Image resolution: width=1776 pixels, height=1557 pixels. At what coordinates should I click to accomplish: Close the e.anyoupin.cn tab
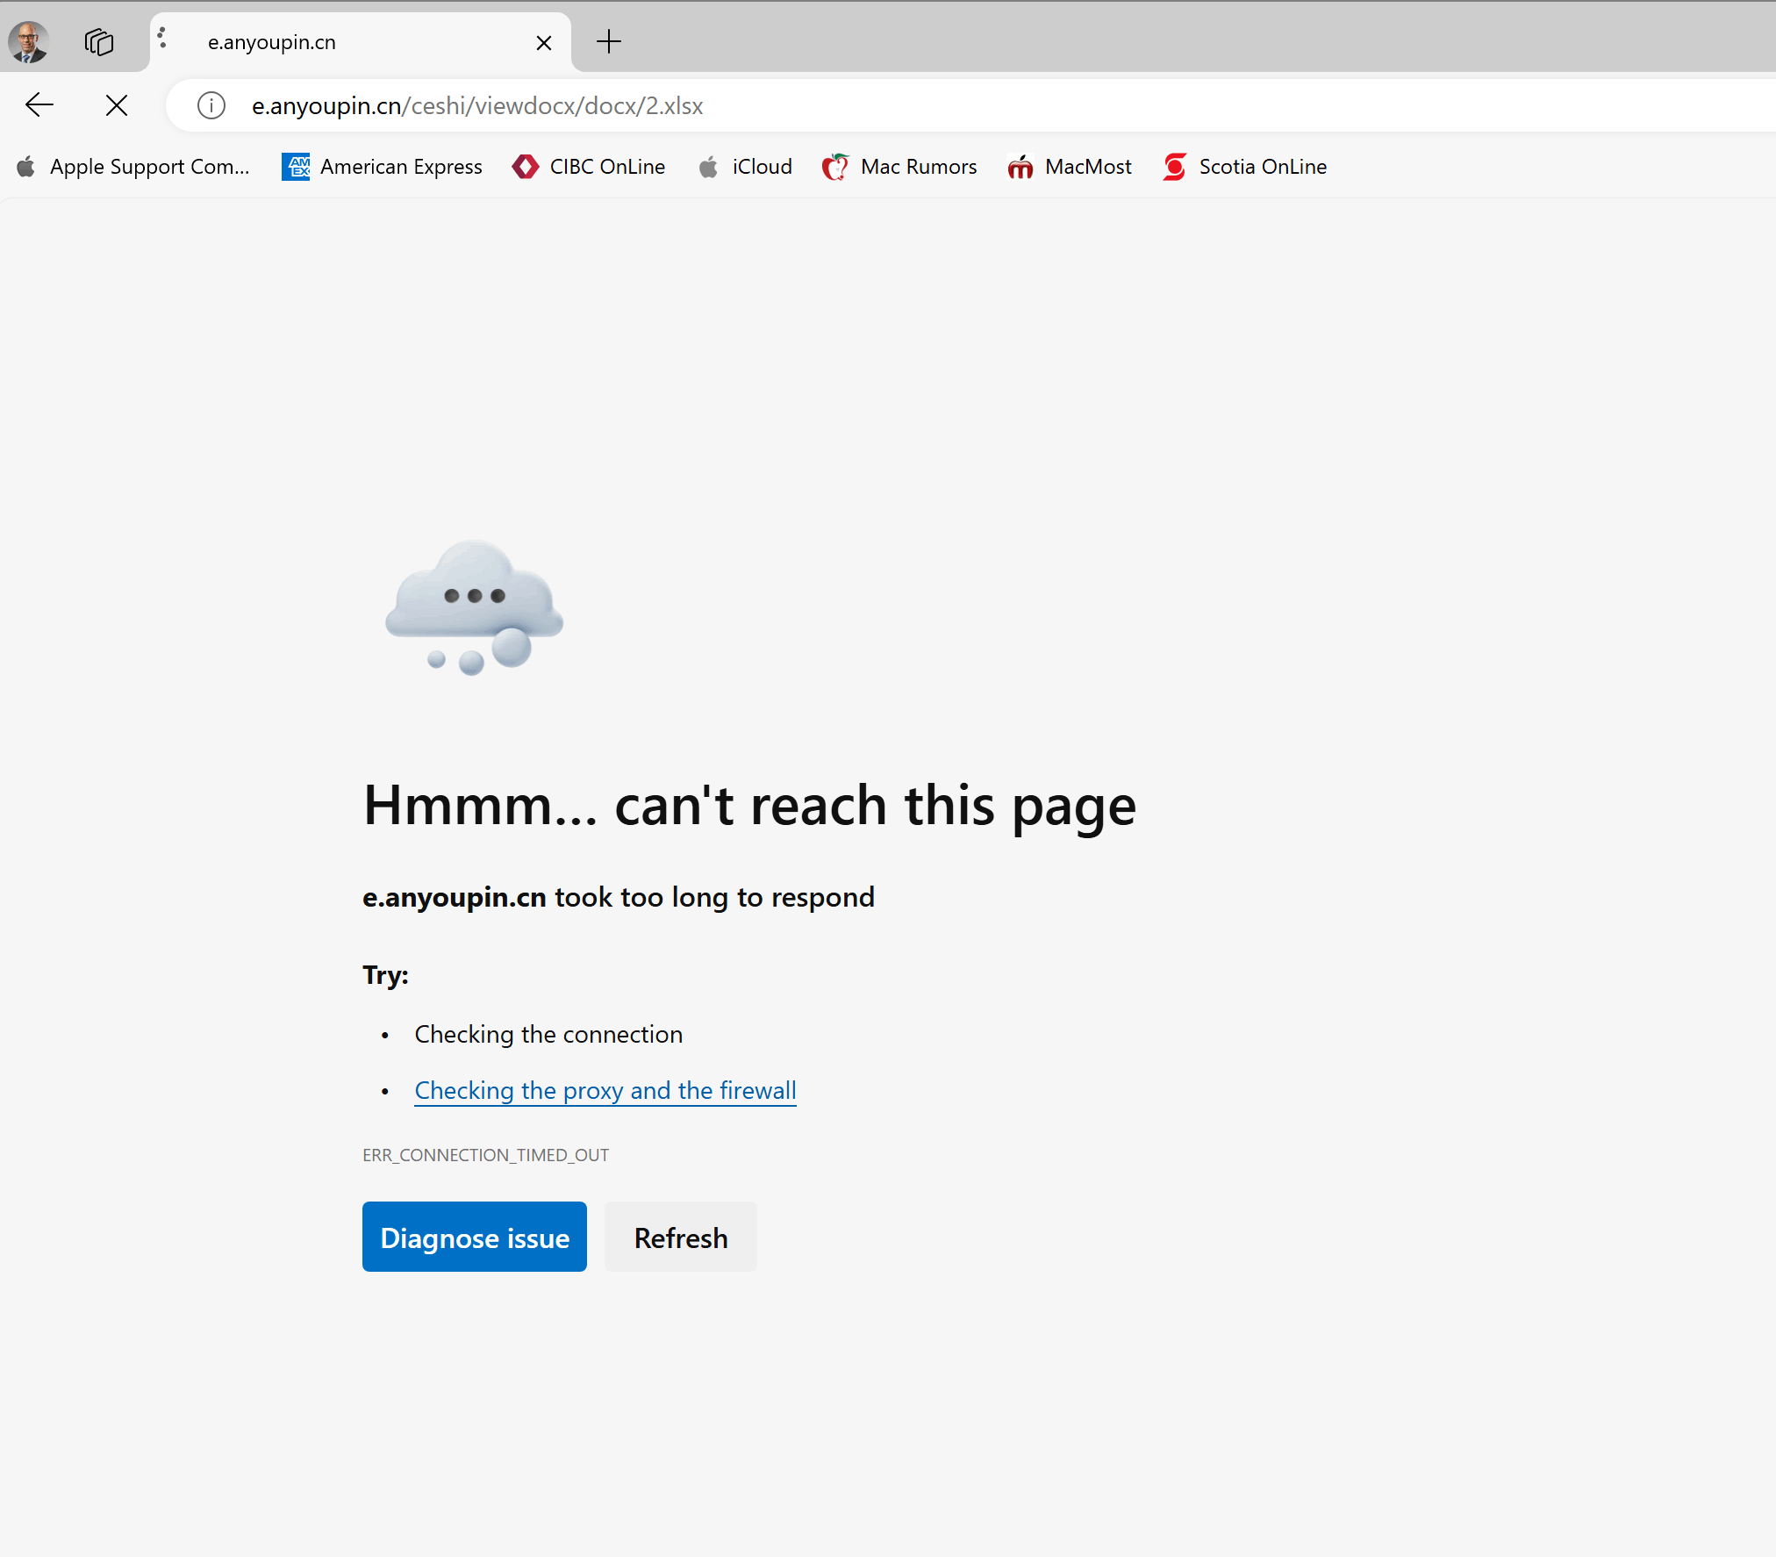point(543,42)
